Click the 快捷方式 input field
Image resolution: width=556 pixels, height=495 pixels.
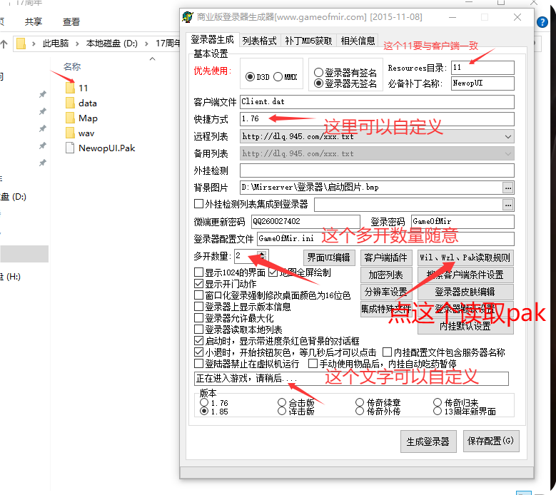point(377,119)
